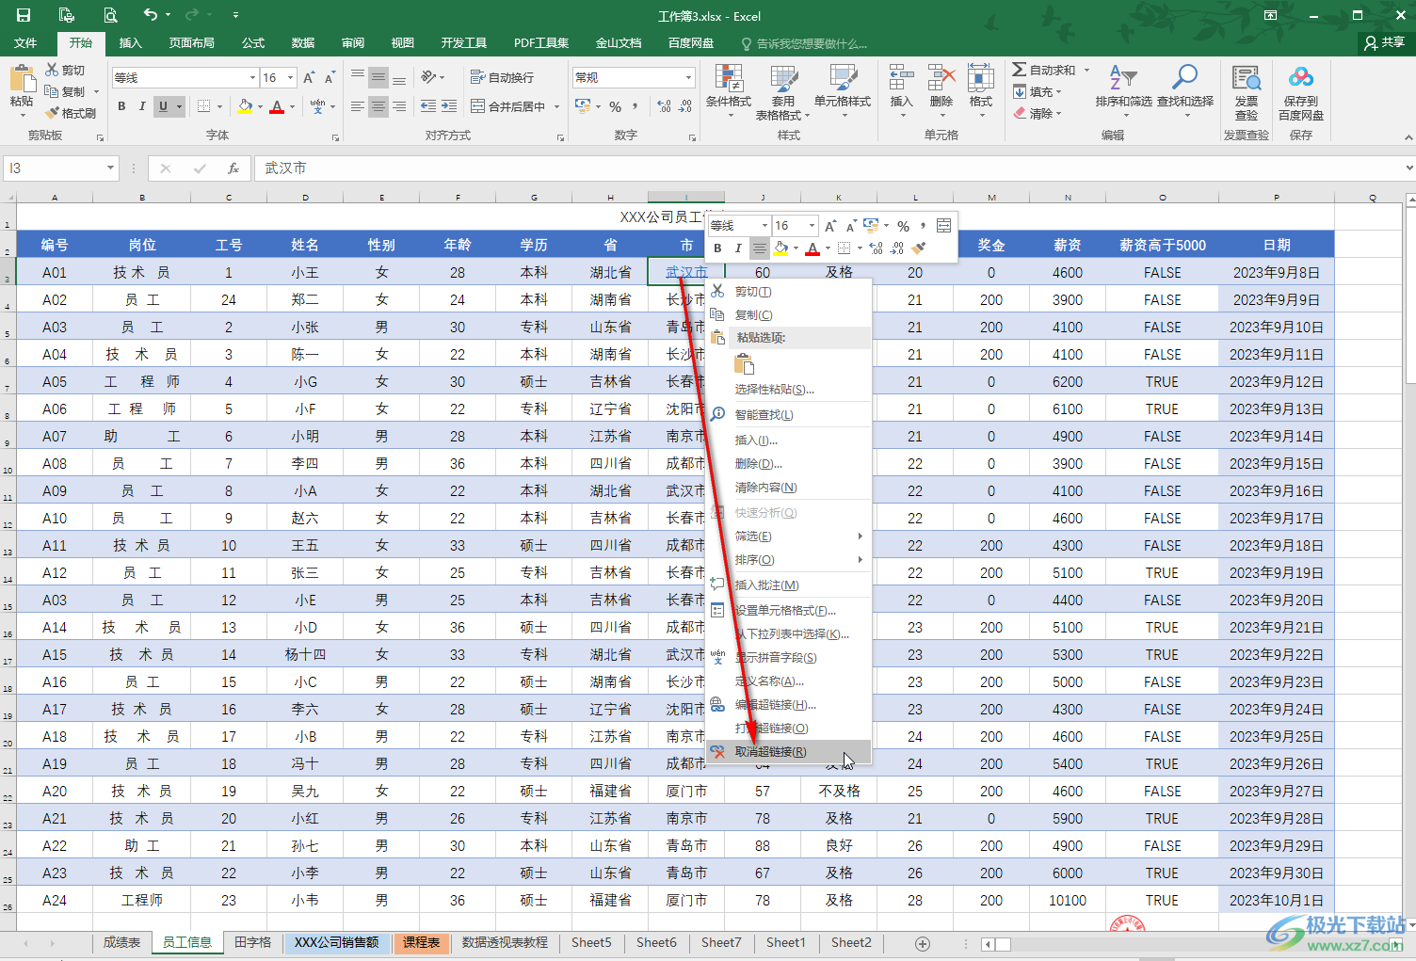The height and width of the screenshot is (961, 1416).
Task: Click the yellow fill color bucket in ribbon
Action: (245, 106)
